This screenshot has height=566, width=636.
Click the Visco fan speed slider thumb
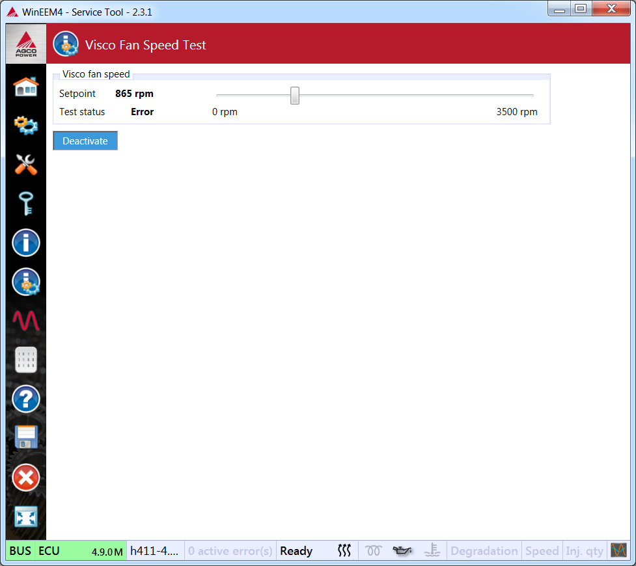click(295, 96)
